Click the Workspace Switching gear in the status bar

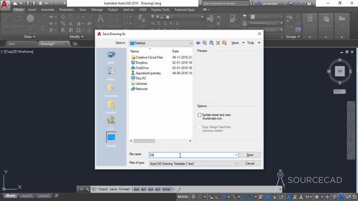click(317, 197)
